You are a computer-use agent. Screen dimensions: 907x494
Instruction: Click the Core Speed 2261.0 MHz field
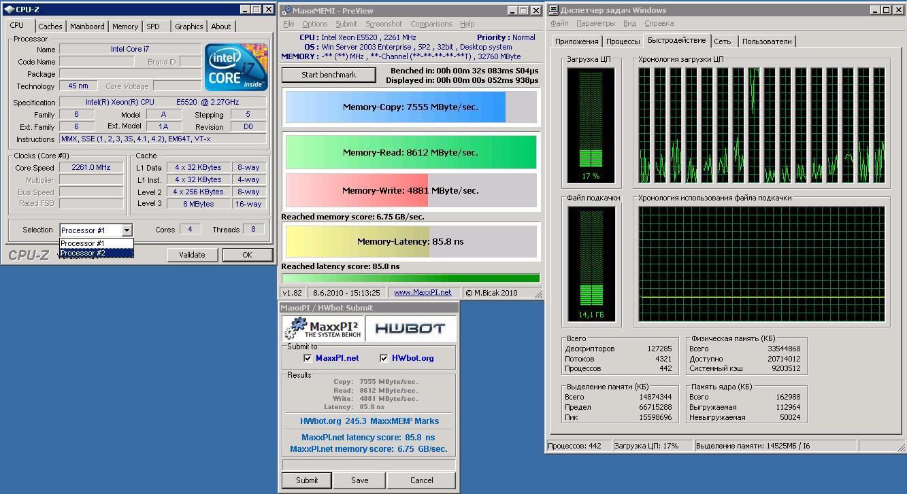[x=91, y=168]
